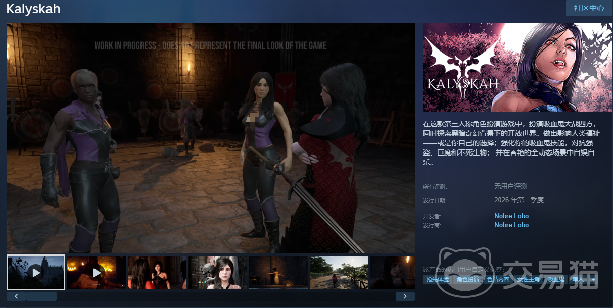Click the left scroll arrow under the thumbnails
The width and height of the screenshot is (613, 308).
[x=16, y=296]
